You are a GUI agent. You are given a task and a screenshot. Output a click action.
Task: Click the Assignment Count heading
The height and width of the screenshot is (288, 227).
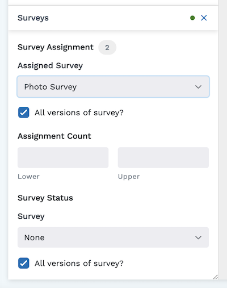click(x=54, y=136)
